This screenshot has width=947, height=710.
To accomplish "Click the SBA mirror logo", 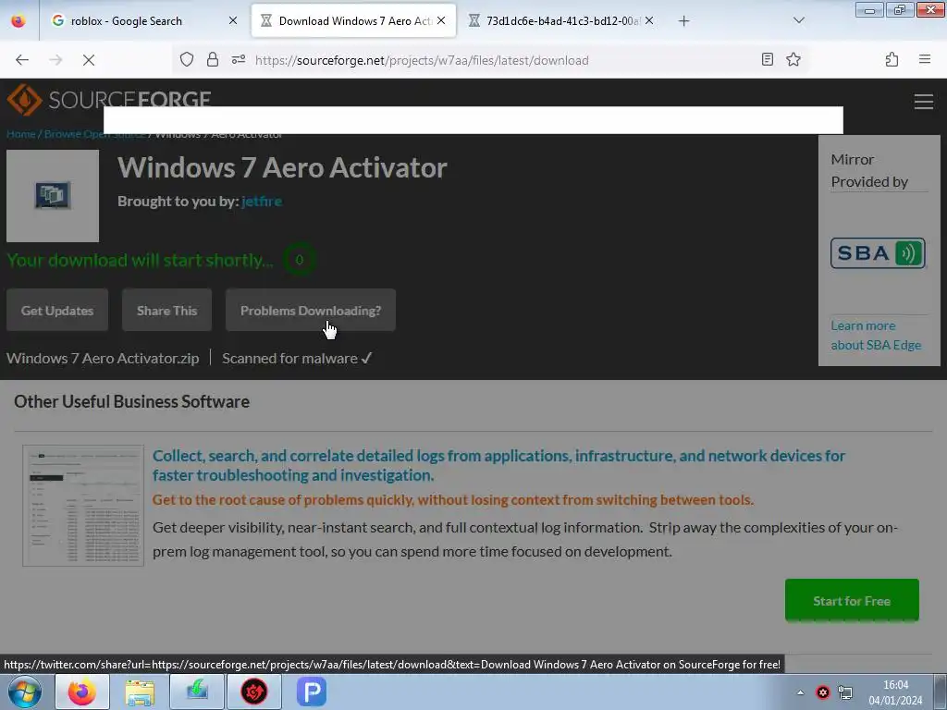I will pyautogui.click(x=878, y=253).
